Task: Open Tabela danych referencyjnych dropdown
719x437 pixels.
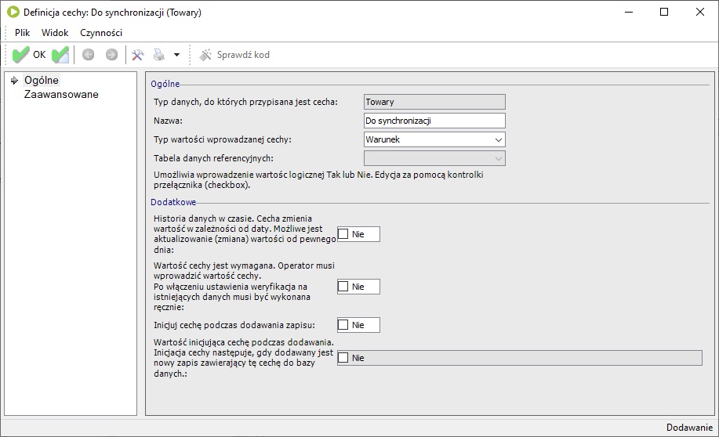Action: tap(434, 158)
